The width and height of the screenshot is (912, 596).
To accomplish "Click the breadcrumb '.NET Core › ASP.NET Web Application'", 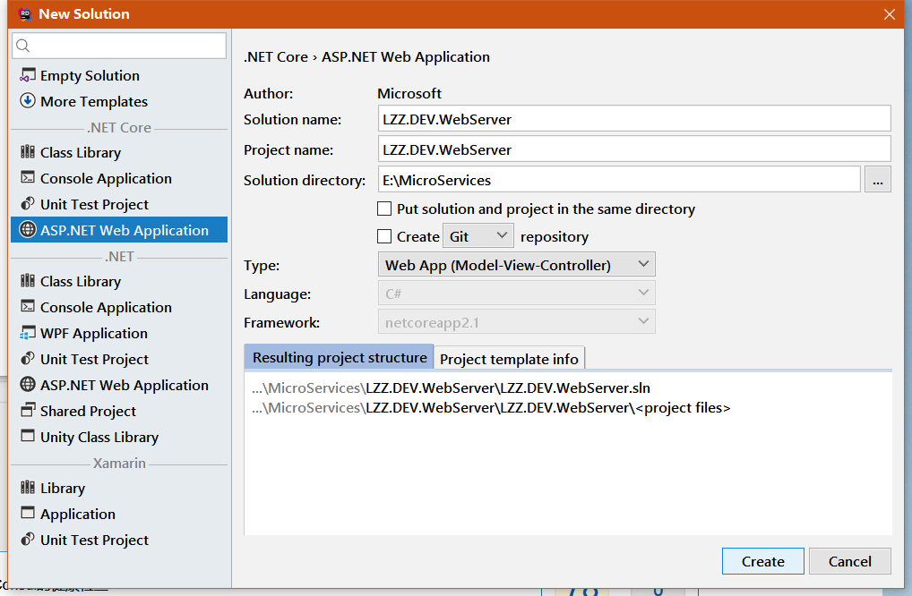I will pyautogui.click(x=366, y=57).
